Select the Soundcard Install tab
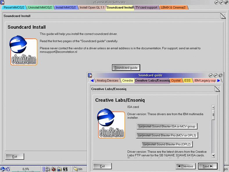 [120, 8]
